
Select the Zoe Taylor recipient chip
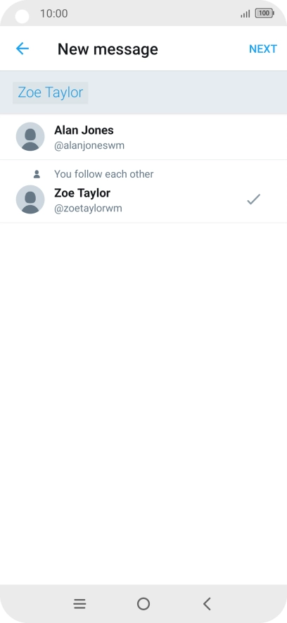tap(51, 92)
